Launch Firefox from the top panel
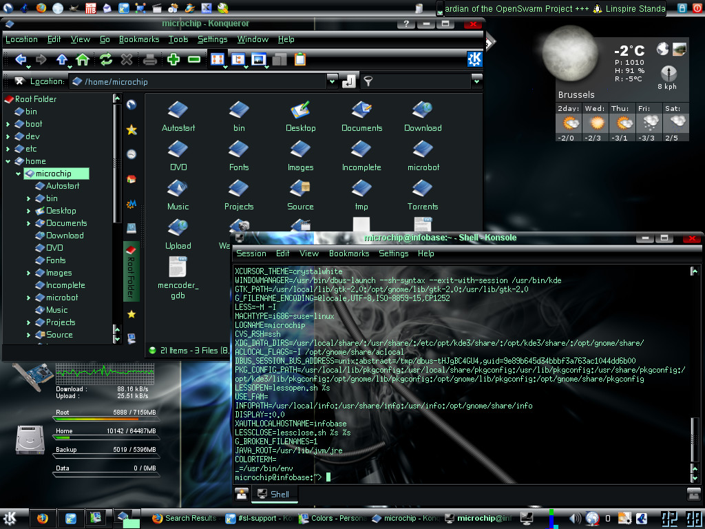The width and height of the screenshot is (705, 529). pos(41,8)
